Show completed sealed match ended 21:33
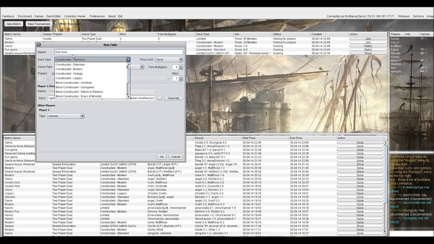Image resolution: width=434 pixels, height=244 pixels. coord(360,164)
